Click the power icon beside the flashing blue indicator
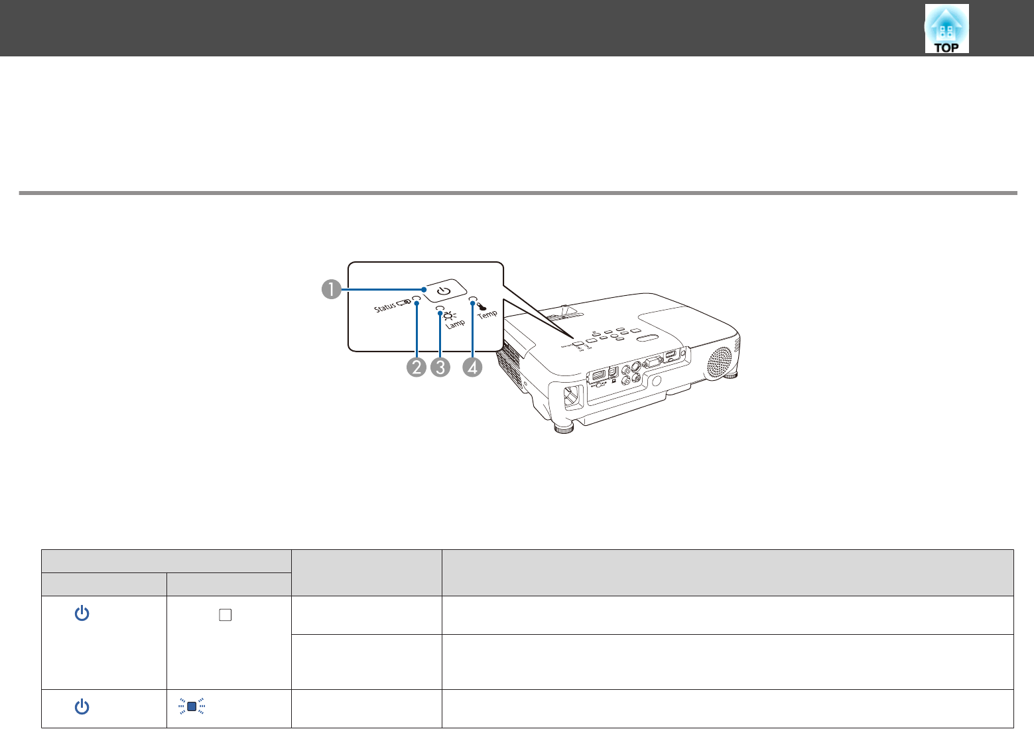1034x729 pixels. pos(82,707)
